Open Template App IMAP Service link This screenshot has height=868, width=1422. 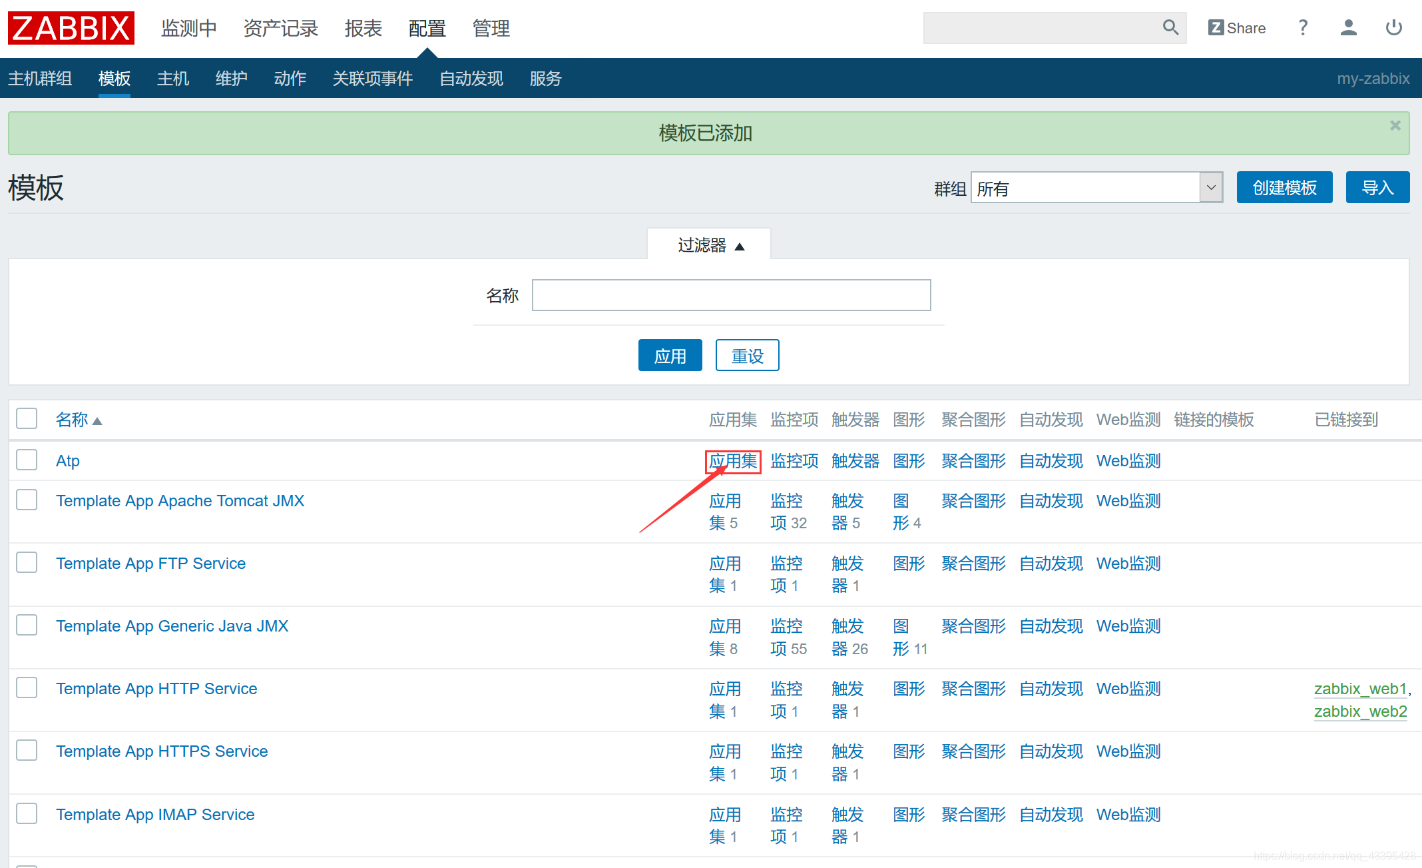(155, 815)
